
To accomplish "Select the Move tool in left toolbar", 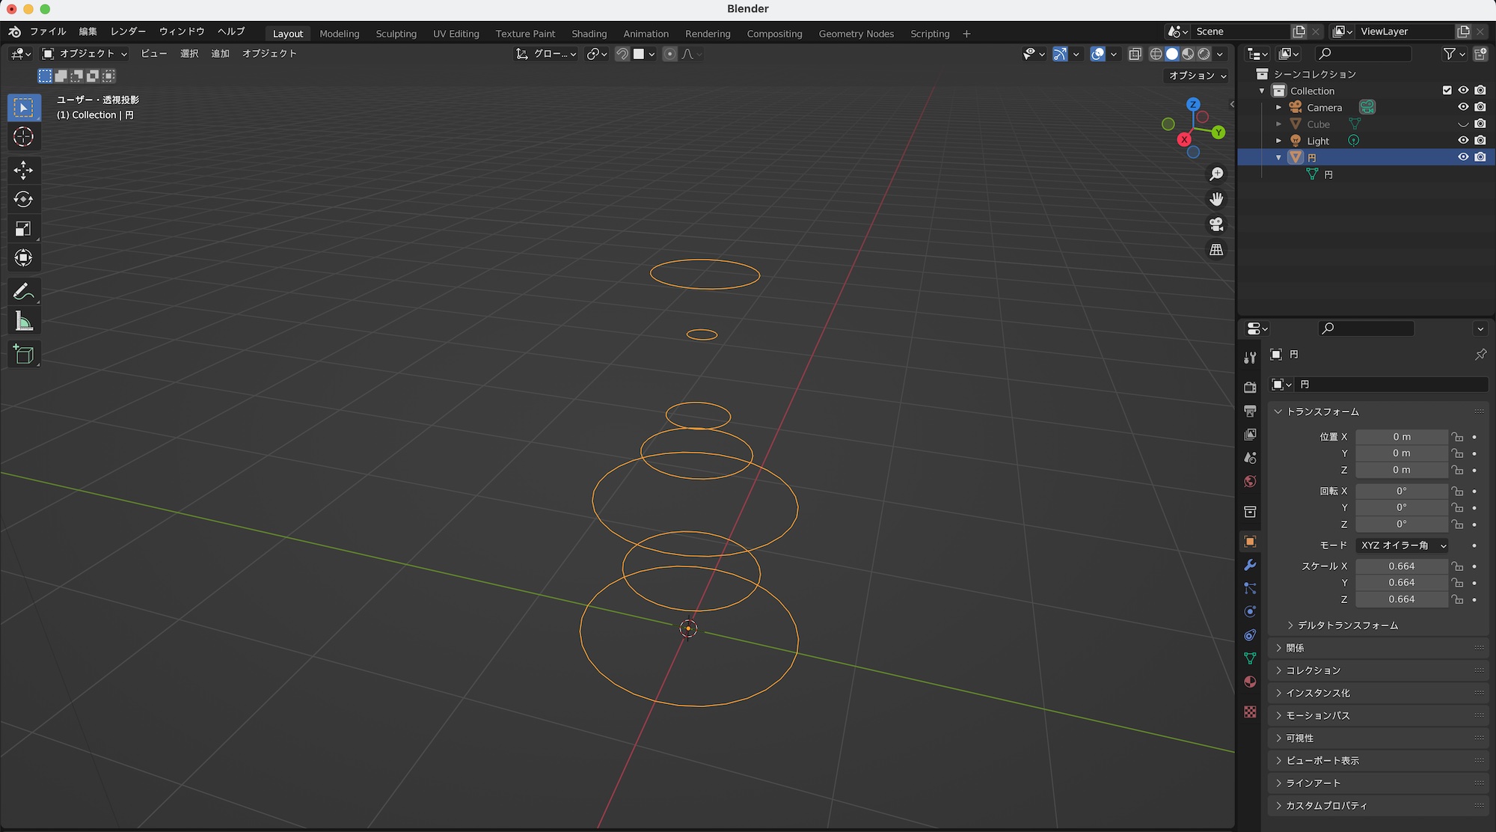I will [x=23, y=170].
